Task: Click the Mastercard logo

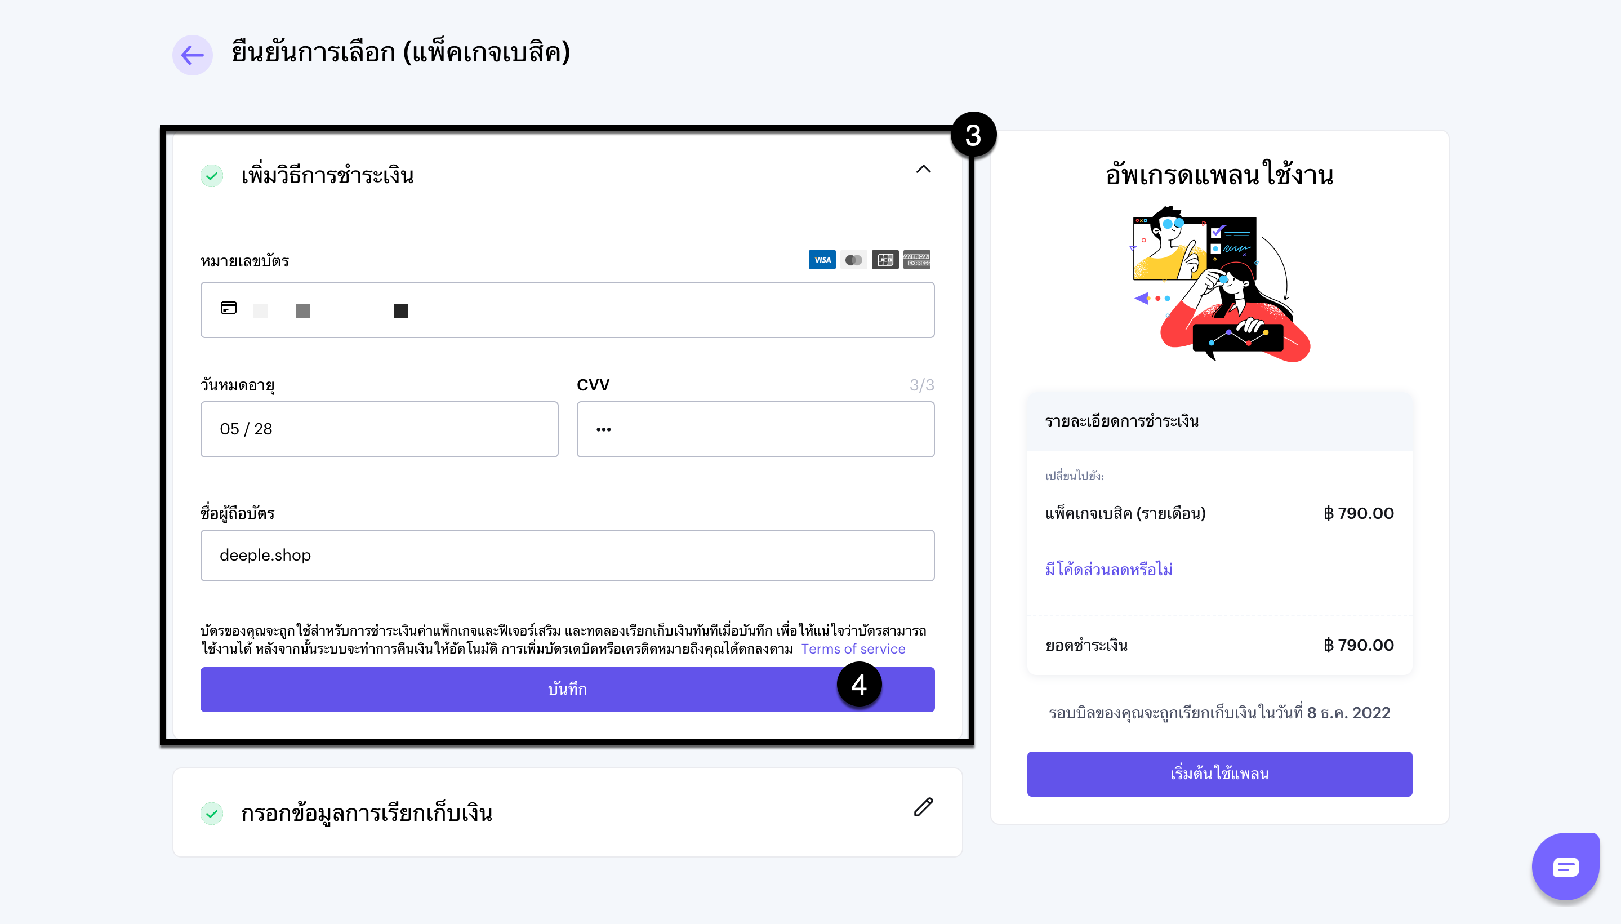Action: pyautogui.click(x=853, y=260)
